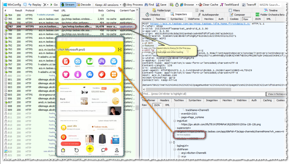The image size is (291, 164).
Task: Select the Inspectors tab
Action: click(178, 14)
